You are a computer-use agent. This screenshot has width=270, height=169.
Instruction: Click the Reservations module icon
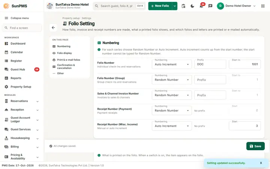(6, 101)
